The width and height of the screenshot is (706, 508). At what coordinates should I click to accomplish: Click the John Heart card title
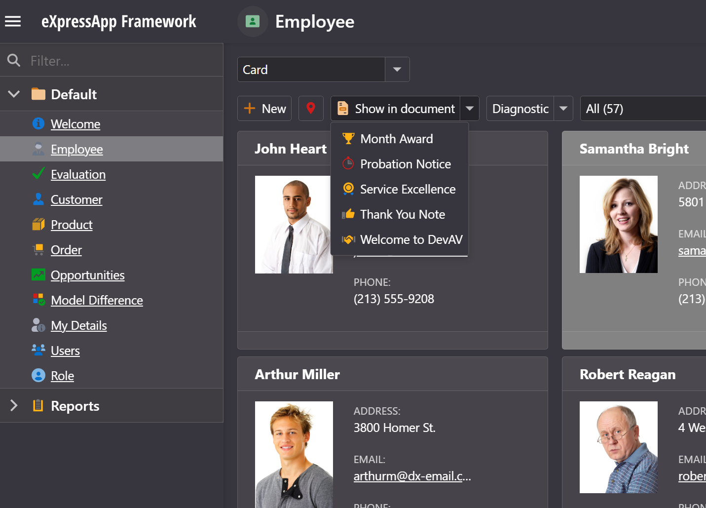tap(291, 149)
